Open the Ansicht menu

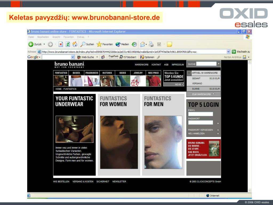tap(56, 37)
